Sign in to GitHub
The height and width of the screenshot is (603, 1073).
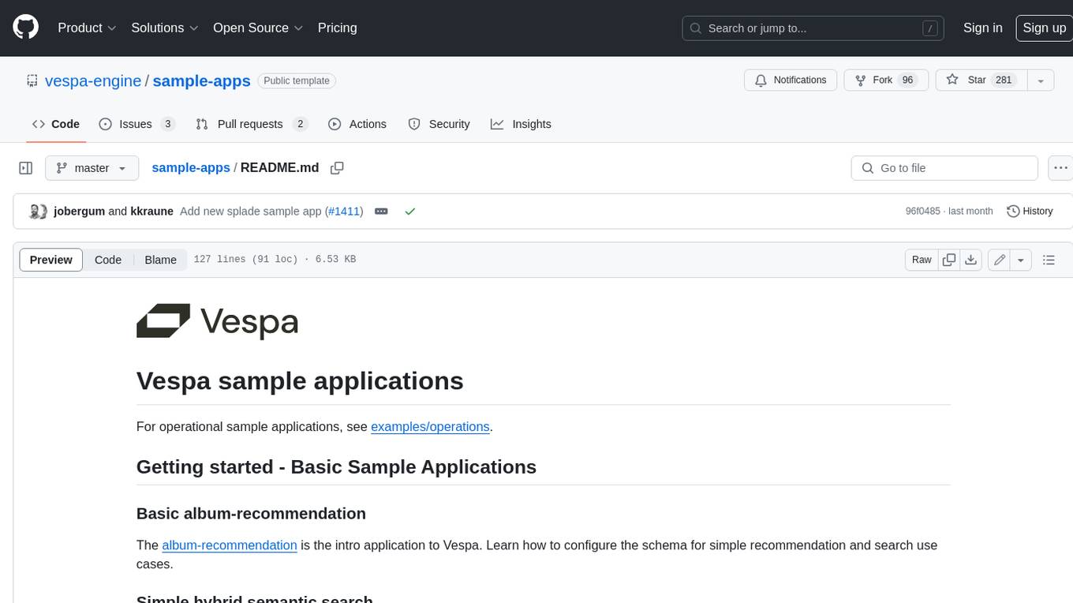coord(982,28)
